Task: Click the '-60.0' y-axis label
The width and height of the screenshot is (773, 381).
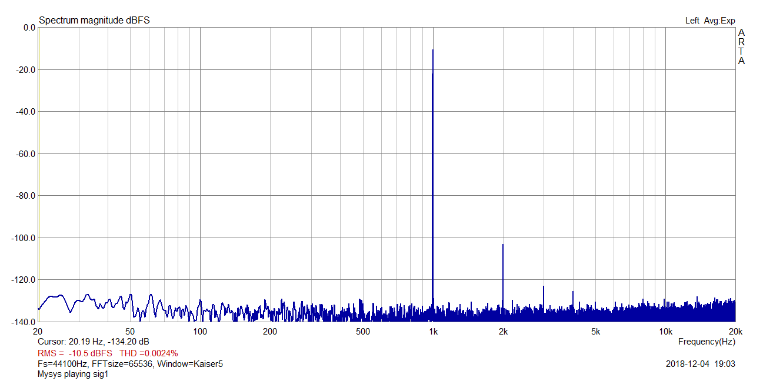Action: tap(25, 154)
